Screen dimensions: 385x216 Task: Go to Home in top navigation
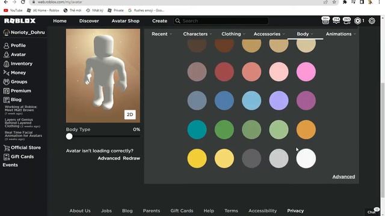60,21
